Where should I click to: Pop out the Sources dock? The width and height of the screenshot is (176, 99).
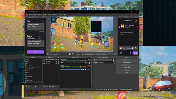(x=58, y=57)
